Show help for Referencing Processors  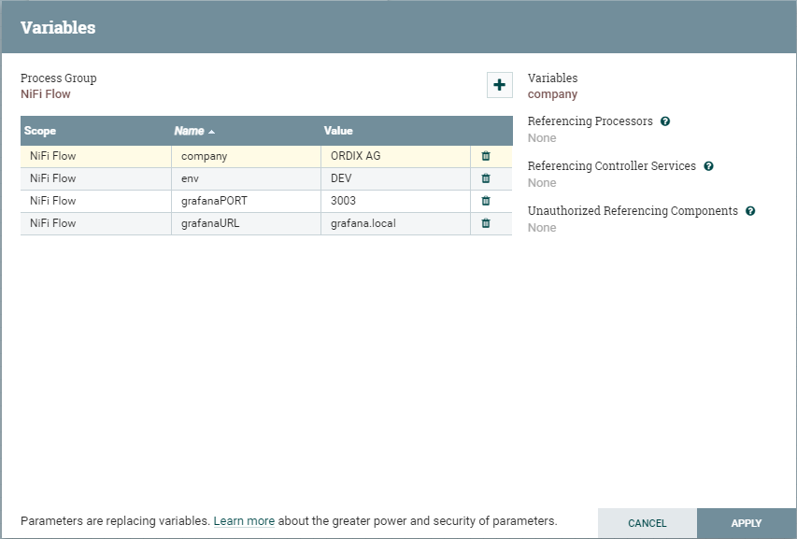tap(665, 121)
